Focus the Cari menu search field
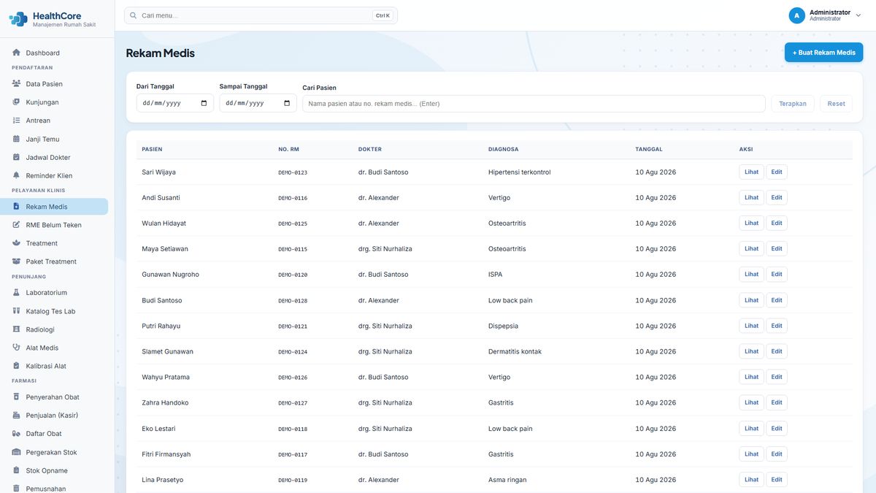This screenshot has height=493, width=876. (x=261, y=15)
